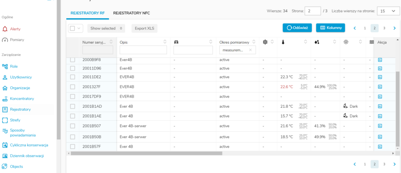Click the waves column header icon
Viewport: 401px width, 173px height.
372,42
